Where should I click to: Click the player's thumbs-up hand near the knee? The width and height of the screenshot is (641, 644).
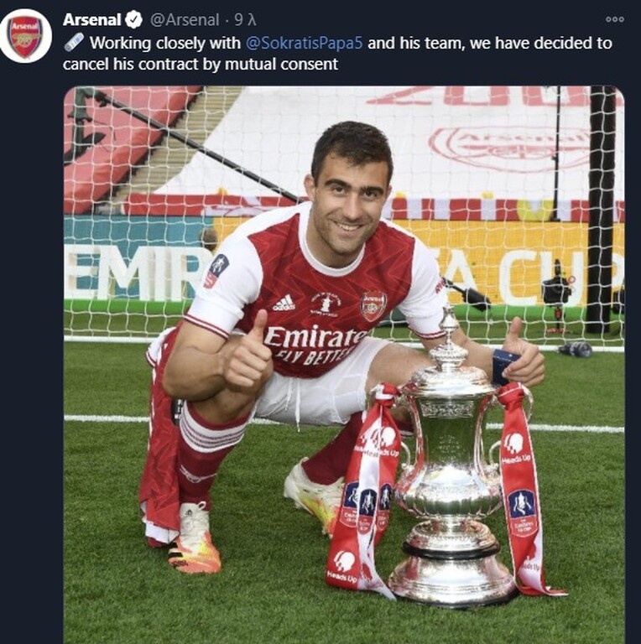tap(248, 361)
